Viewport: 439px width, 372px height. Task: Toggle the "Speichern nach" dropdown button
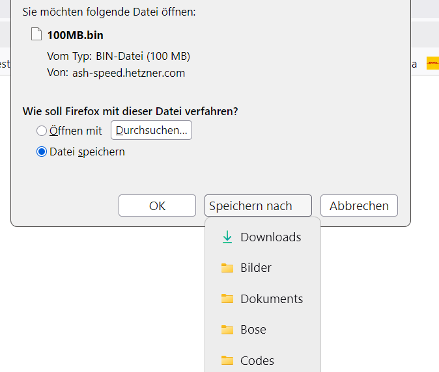coord(257,206)
